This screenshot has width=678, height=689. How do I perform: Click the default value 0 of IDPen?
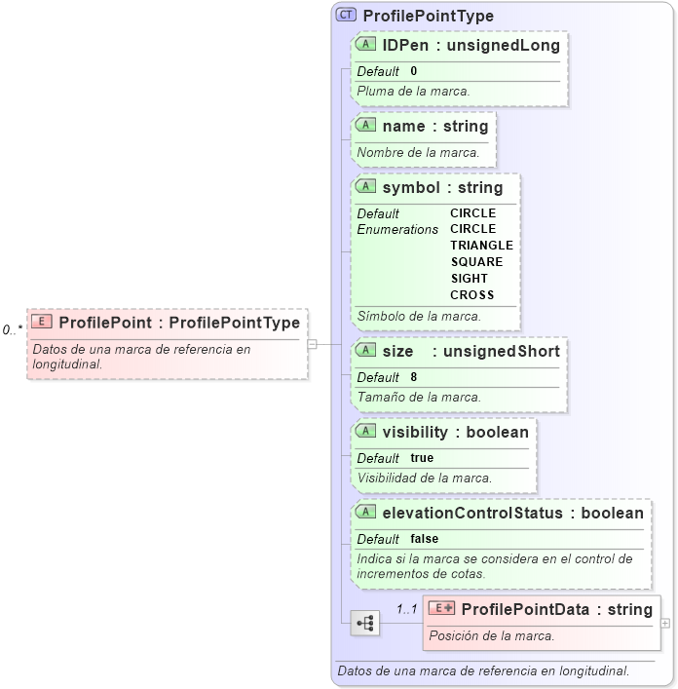(414, 71)
